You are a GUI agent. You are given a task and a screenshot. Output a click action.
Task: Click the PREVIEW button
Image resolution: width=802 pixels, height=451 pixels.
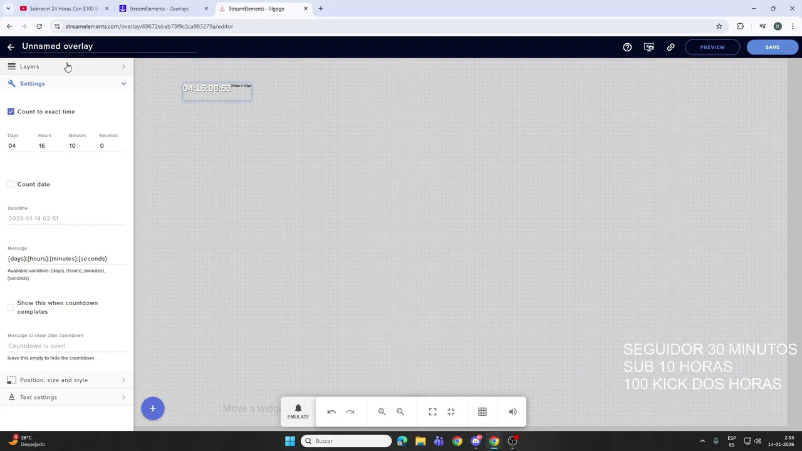(x=712, y=47)
